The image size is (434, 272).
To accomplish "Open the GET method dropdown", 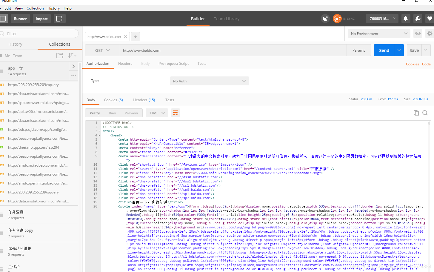I will coord(102,50).
